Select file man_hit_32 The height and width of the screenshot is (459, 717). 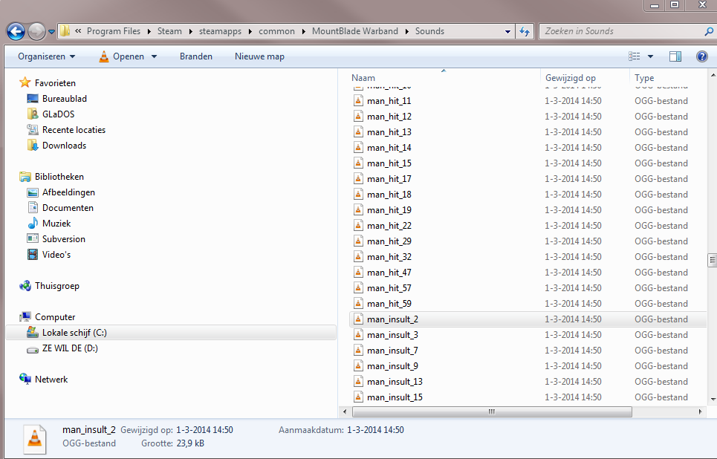click(x=389, y=256)
